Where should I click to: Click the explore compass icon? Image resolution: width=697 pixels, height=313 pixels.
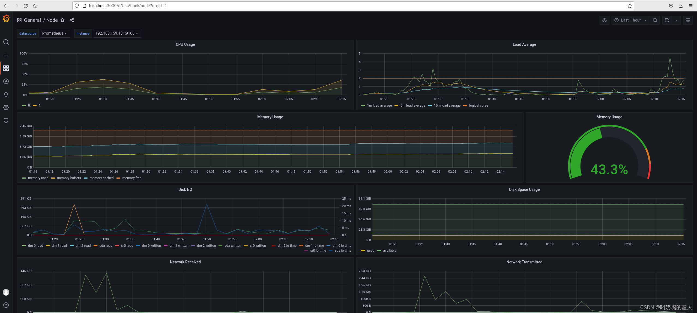[6, 81]
